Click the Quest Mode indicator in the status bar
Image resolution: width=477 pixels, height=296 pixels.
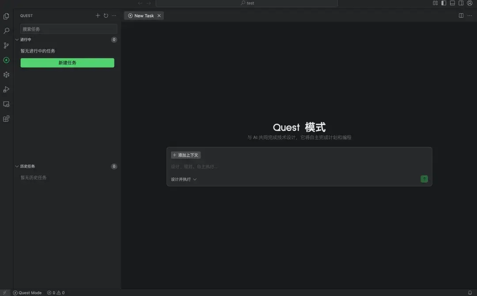(x=27, y=292)
